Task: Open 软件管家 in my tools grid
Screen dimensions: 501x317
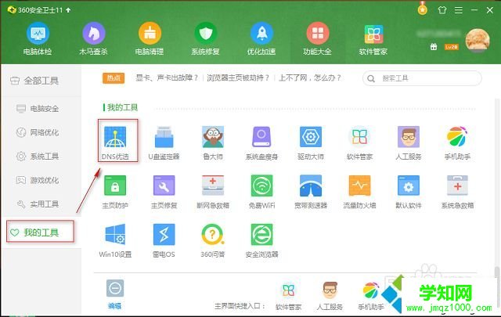Action: [x=359, y=142]
